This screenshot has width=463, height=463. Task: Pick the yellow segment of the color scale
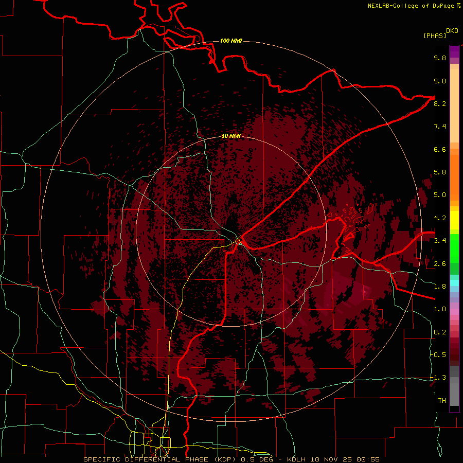point(454,220)
